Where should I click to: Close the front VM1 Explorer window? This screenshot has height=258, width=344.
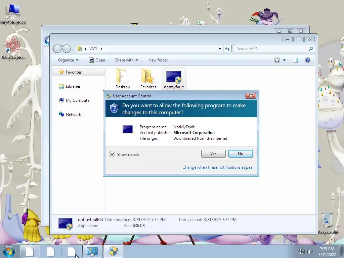click(x=309, y=40)
